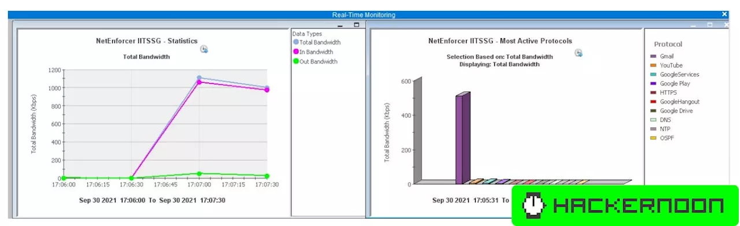The height and width of the screenshot is (226, 740).
Task: Click the pink In Bandwidth legend marker
Action: [296, 52]
